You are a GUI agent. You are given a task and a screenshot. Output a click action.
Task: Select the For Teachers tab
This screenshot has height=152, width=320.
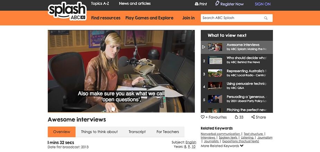tap(168, 132)
